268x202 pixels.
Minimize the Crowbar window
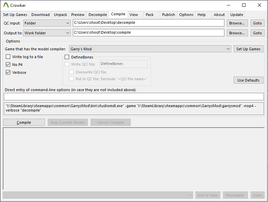(x=228, y=5)
